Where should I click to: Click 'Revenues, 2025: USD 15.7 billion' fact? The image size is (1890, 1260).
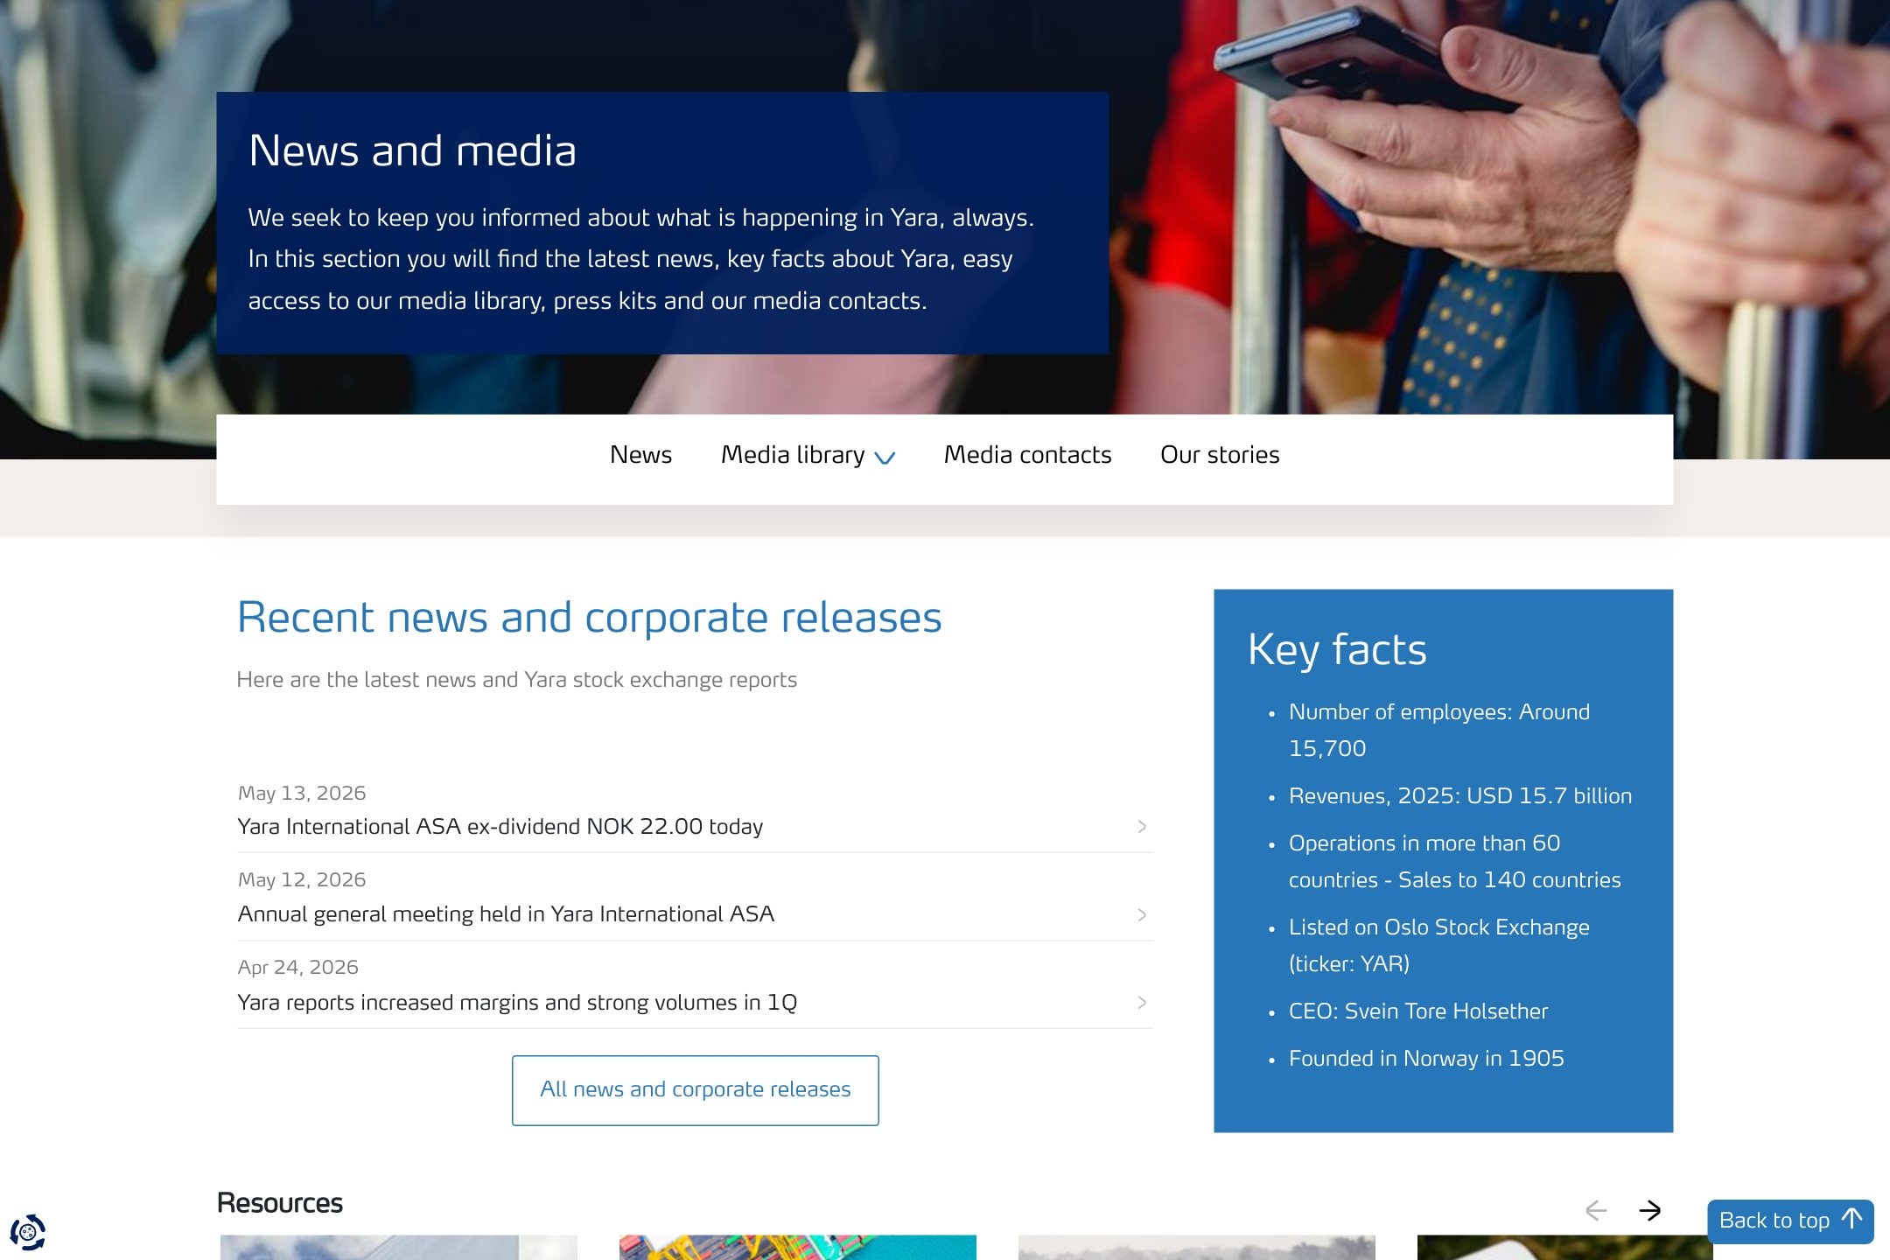click(x=1460, y=796)
